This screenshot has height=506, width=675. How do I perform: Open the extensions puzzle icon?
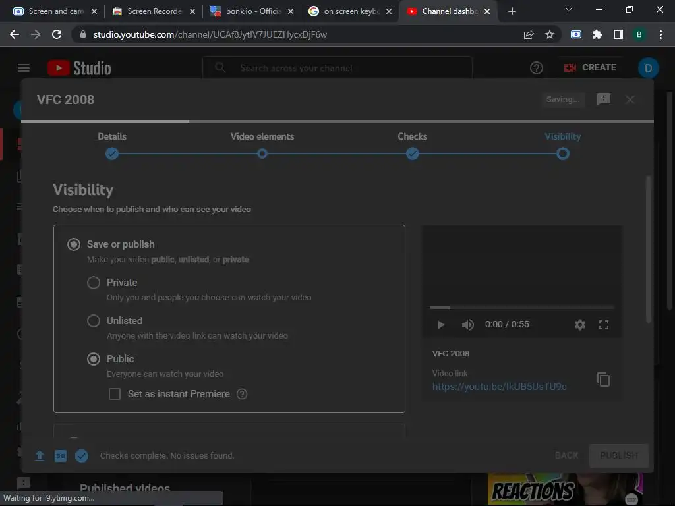[597, 34]
